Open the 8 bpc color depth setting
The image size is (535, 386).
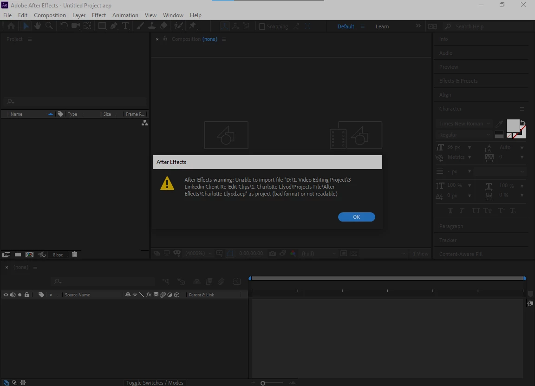click(x=58, y=255)
